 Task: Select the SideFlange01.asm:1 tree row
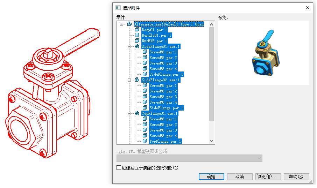(x=161, y=46)
